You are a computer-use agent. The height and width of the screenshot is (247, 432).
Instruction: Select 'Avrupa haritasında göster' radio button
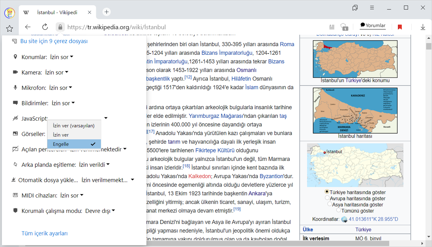coord(327,198)
